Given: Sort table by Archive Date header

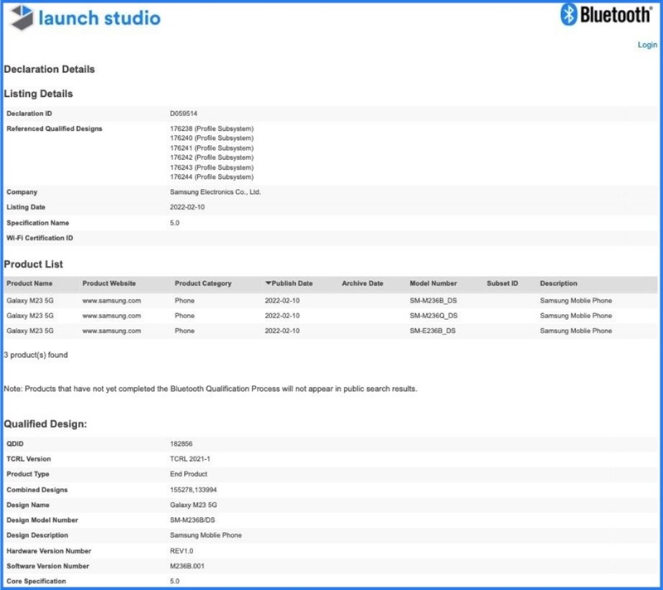Looking at the screenshot, I should 362,283.
